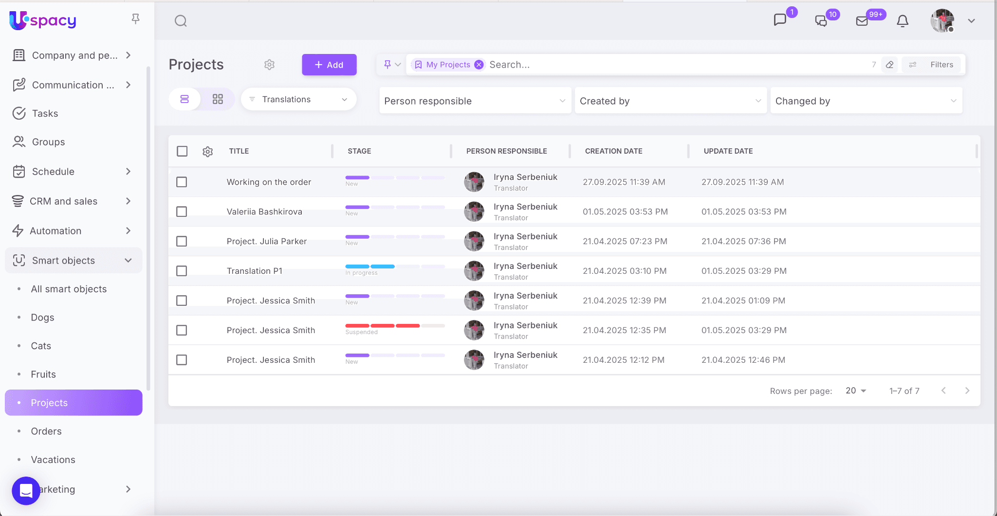The width and height of the screenshot is (997, 516).
Task: Open Orders in the sidebar
Action: coord(46,431)
